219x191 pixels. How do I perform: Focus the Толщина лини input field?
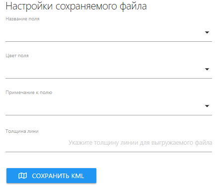click(109, 143)
